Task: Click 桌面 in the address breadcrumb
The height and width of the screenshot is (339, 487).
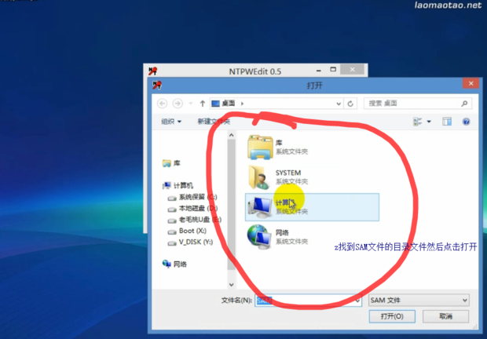Action: pyautogui.click(x=229, y=104)
